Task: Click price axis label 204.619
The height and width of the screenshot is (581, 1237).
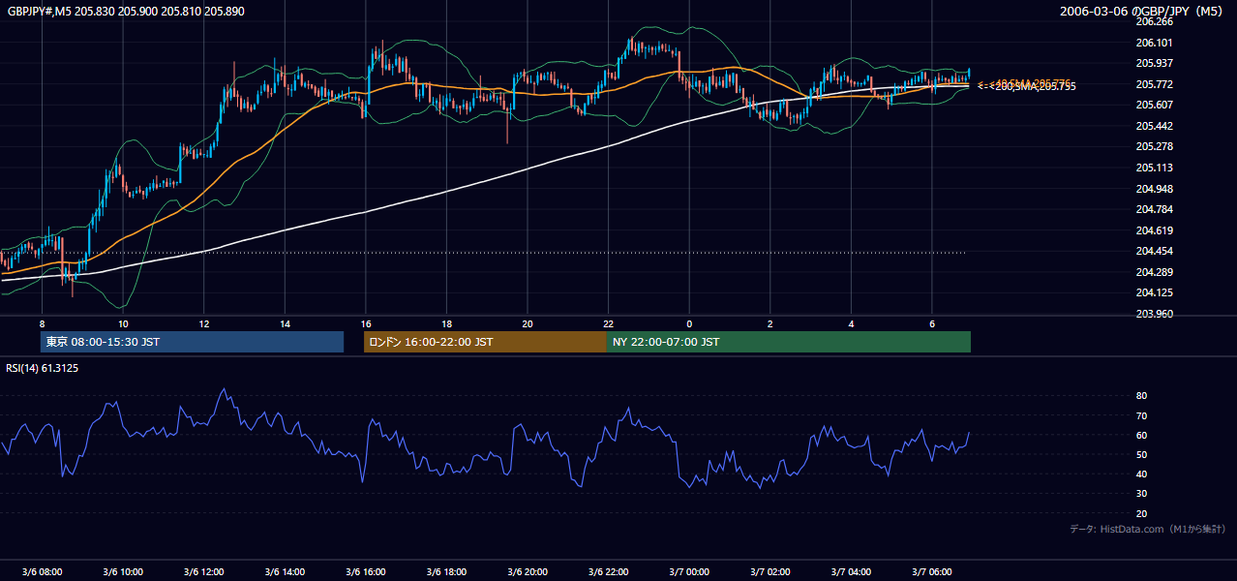Action: 1154,230
